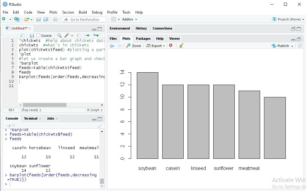
Task: Compile a report from the script
Action: 79,35
